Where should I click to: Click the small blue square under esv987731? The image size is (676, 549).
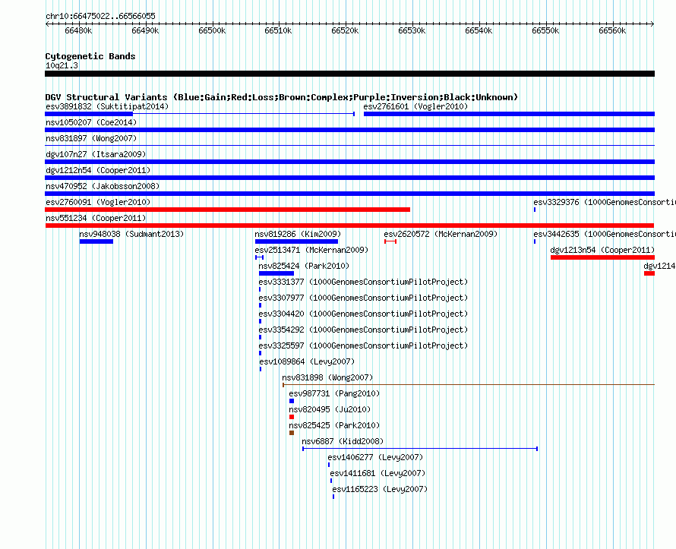[292, 401]
